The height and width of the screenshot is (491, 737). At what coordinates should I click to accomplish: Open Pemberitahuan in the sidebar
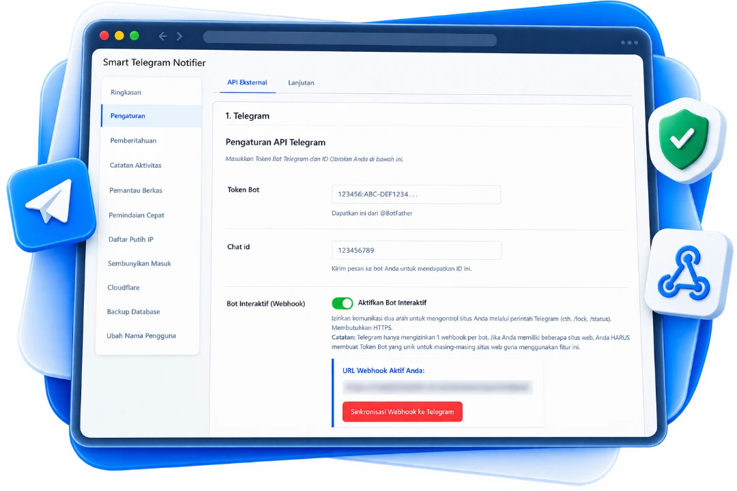click(x=150, y=140)
